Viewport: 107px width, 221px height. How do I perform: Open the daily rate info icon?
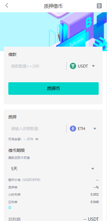coord(10,208)
